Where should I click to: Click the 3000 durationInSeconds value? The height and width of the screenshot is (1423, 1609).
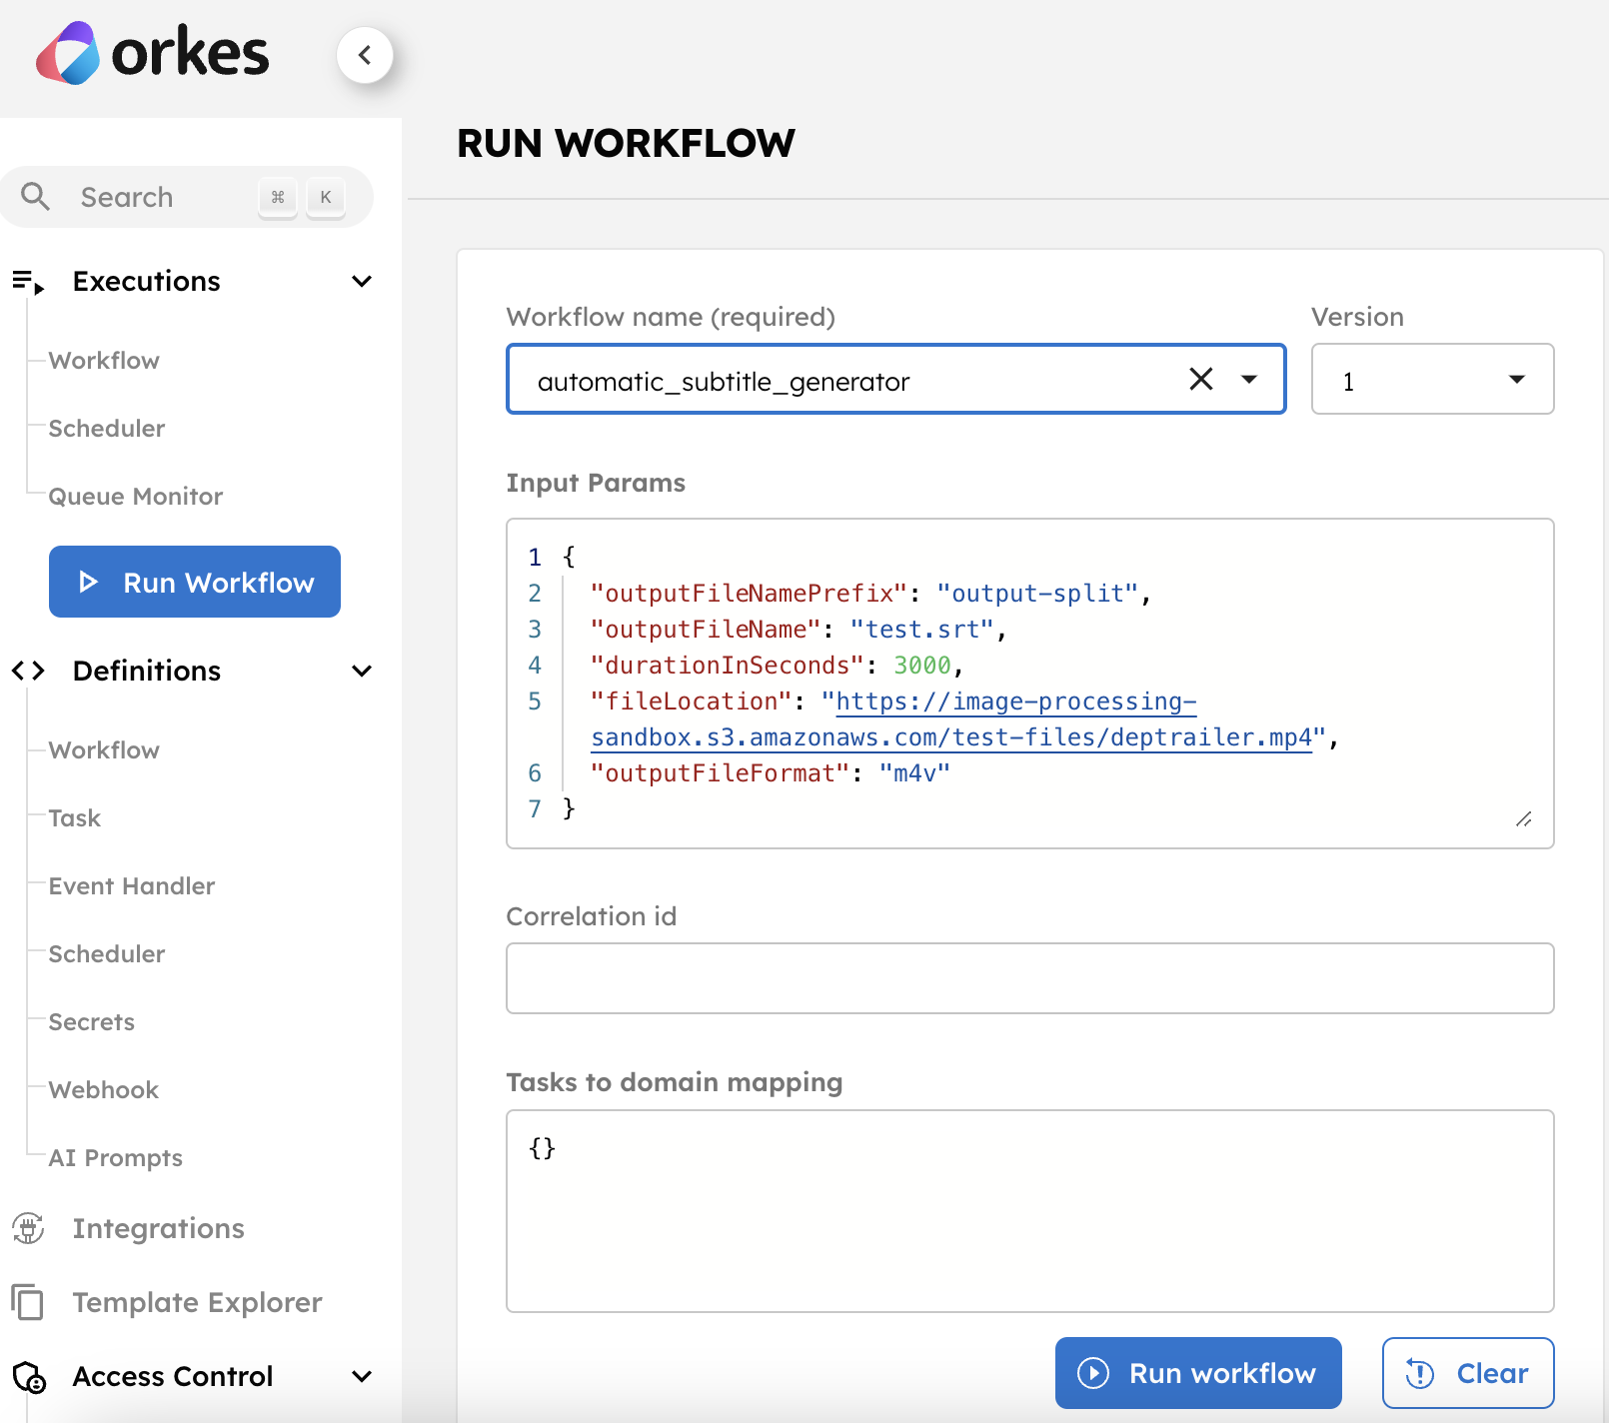tap(921, 666)
